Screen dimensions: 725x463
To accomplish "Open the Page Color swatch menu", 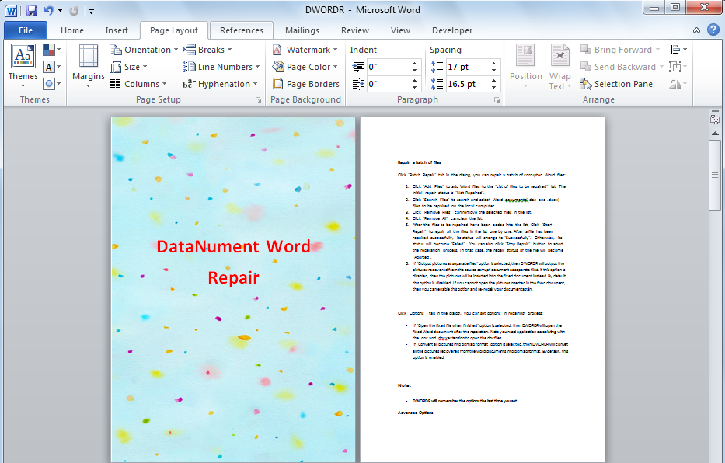I will click(x=305, y=67).
